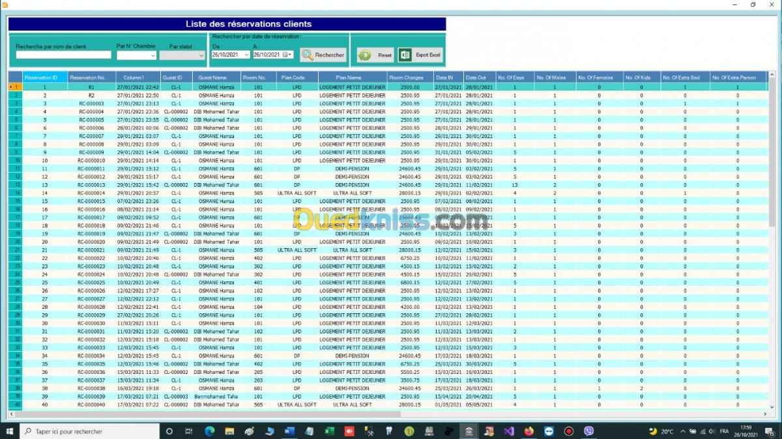Viewport: 782px width, 439px height.
Task: Click the Rechercher search button
Action: coord(323,55)
